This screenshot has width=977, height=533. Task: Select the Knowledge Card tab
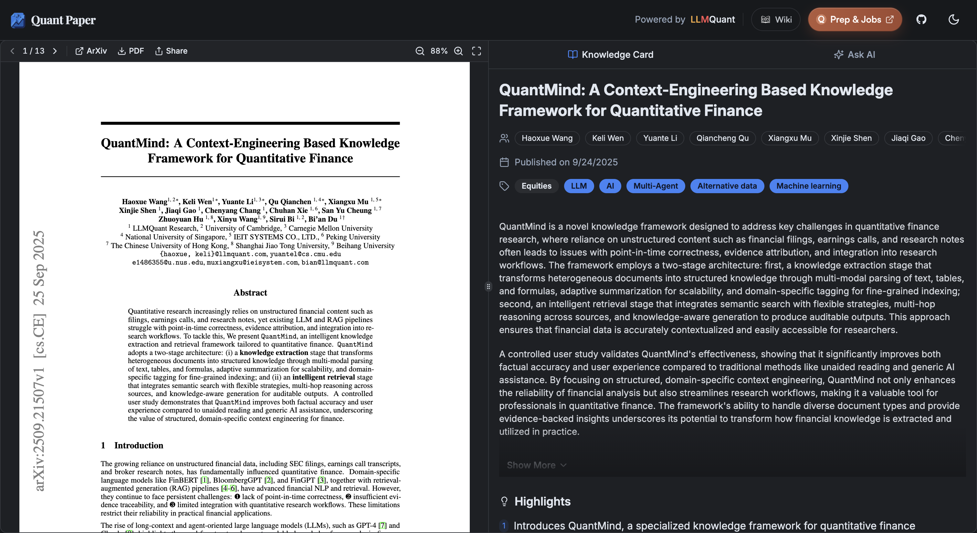611,55
